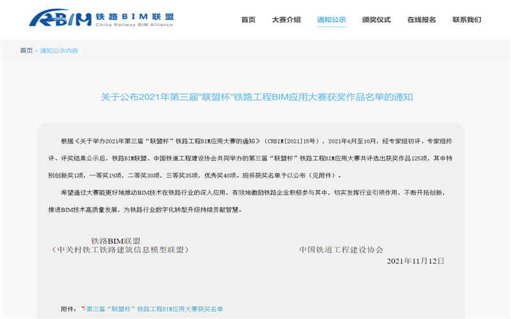This screenshot has height=319, width=511.
Task: Open the 首页 navigation item
Action: pos(248,20)
